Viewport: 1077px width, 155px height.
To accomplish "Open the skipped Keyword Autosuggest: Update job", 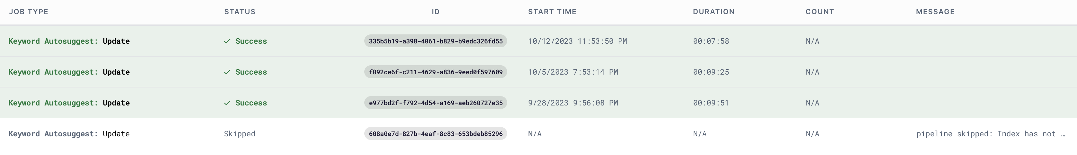I will [x=69, y=134].
